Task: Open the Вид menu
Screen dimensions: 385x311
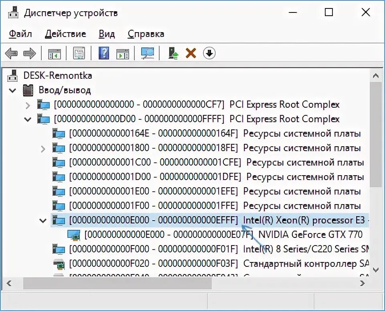Action: point(107,34)
